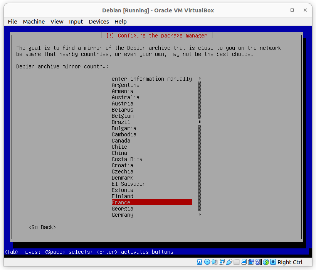The image size is (316, 270).
Task: Click the USB devices status icon
Action: pos(229,262)
